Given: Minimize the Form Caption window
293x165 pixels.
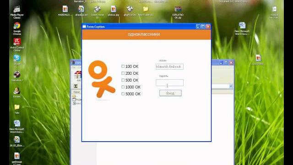Looking at the screenshot, I should click(198, 27).
